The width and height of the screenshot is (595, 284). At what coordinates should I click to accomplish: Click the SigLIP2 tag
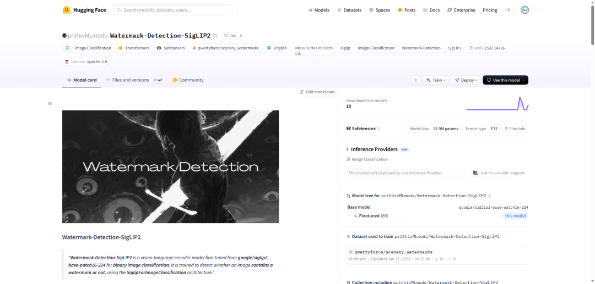click(x=455, y=48)
